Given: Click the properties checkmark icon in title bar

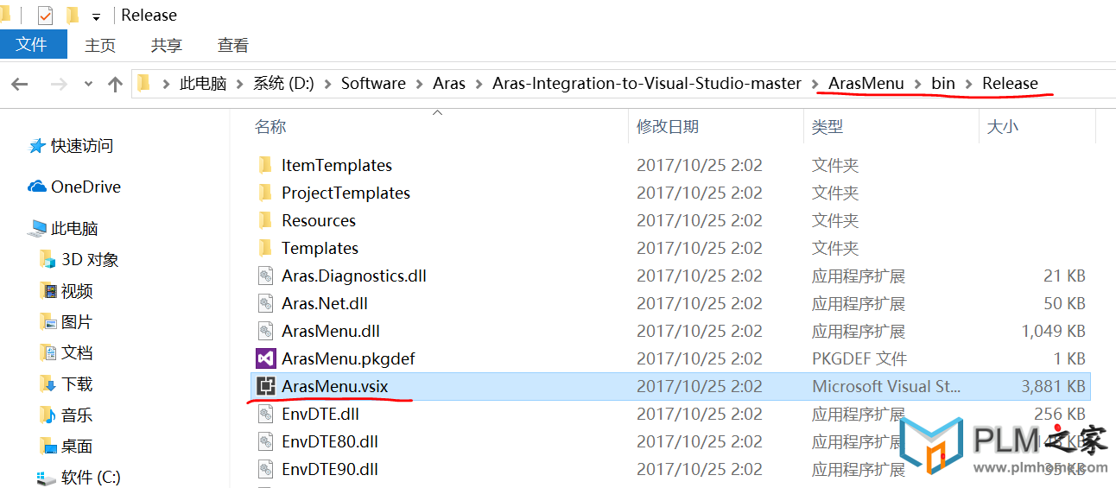Looking at the screenshot, I should click(x=45, y=16).
